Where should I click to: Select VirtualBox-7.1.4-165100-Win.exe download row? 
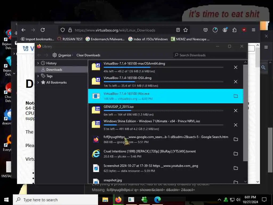[x=166, y=96]
